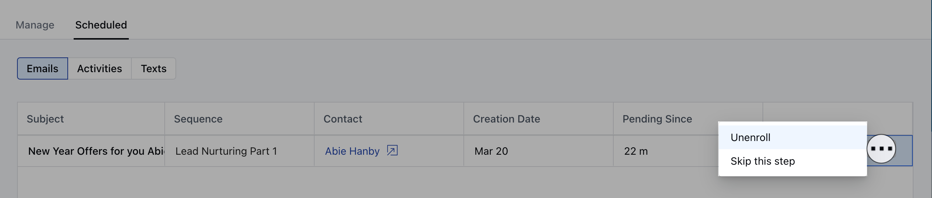Open Abie Hanby contact external link icon
This screenshot has height=198, width=932.
(x=392, y=151)
